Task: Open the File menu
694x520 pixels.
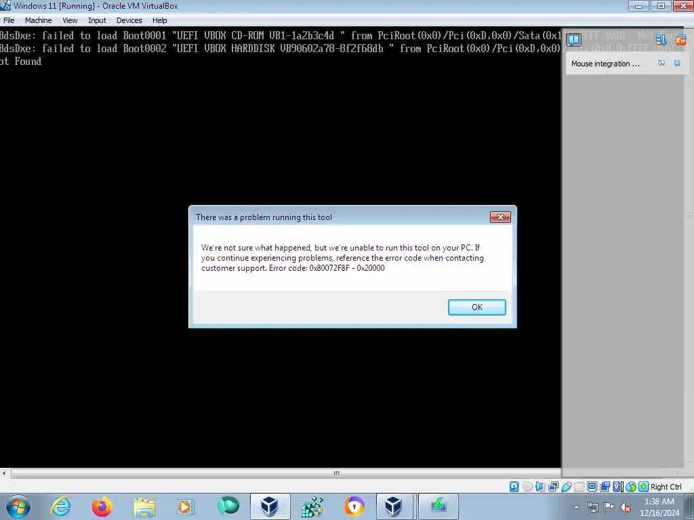Action: pyautogui.click(x=9, y=20)
